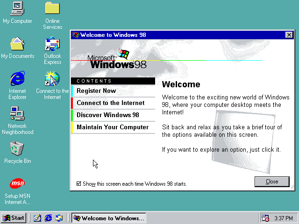The height and width of the screenshot is (224, 299).
Task: Select the Online Services folder icon
Action: point(52,8)
